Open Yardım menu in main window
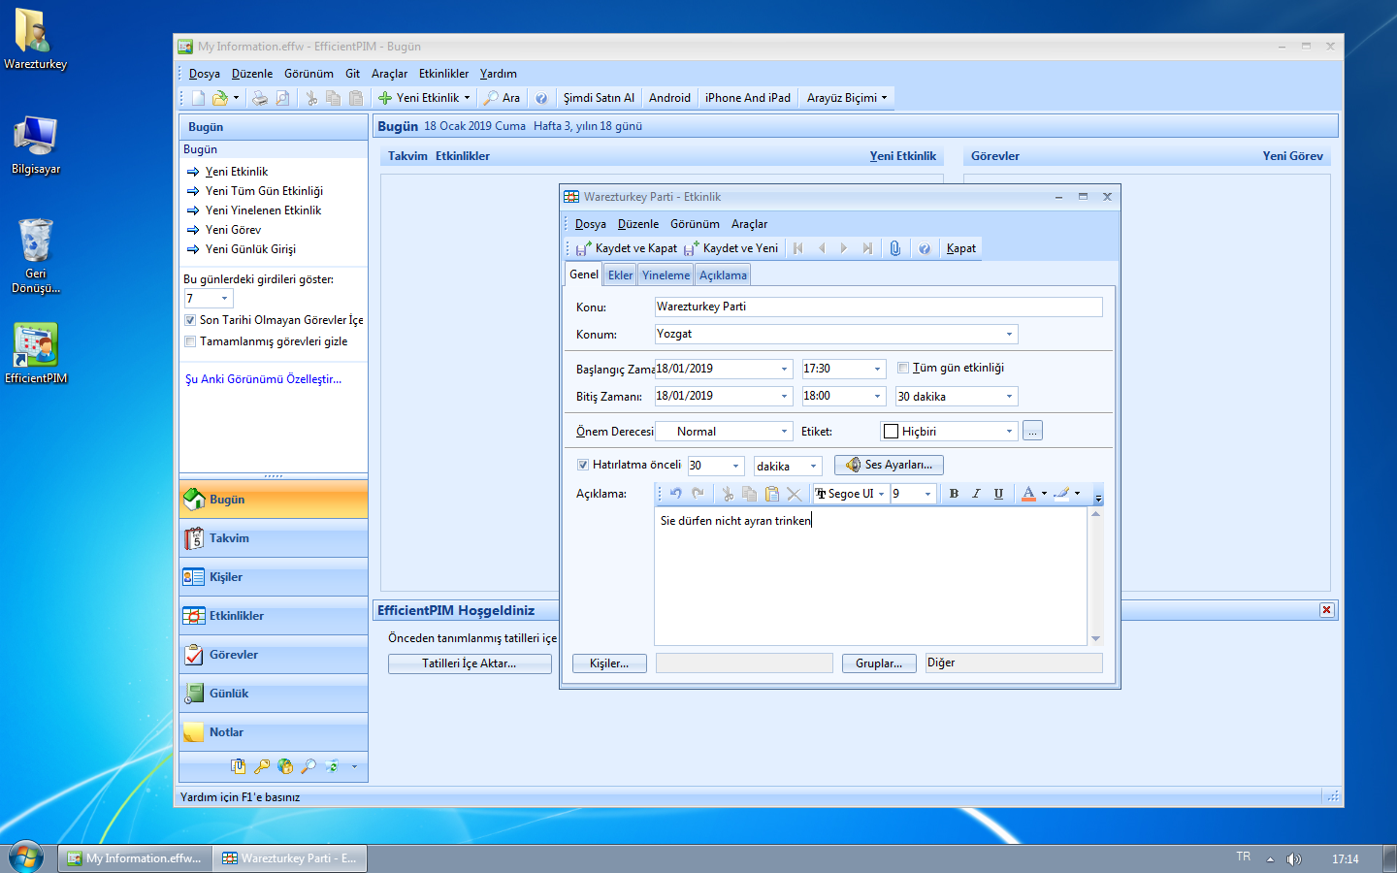 coord(498,74)
